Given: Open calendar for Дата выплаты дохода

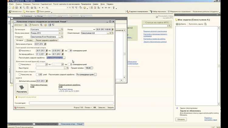Looking at the screenshot, I should [x=47, y=81].
